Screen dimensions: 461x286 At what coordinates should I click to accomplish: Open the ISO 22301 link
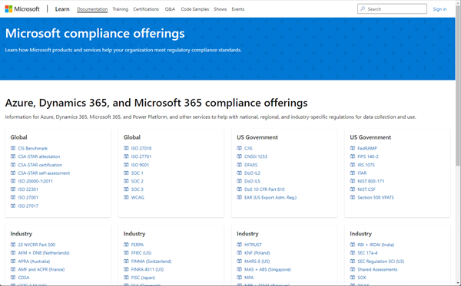[28, 189]
